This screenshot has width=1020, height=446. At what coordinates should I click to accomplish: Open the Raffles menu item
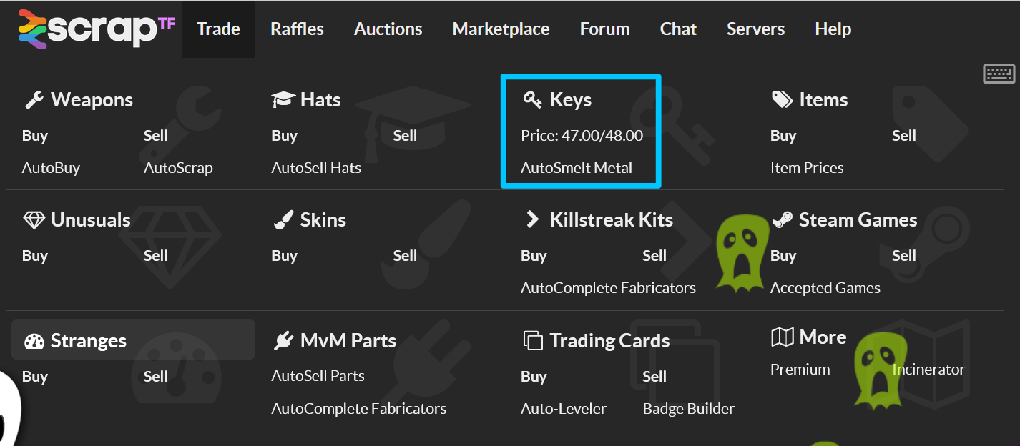click(297, 29)
